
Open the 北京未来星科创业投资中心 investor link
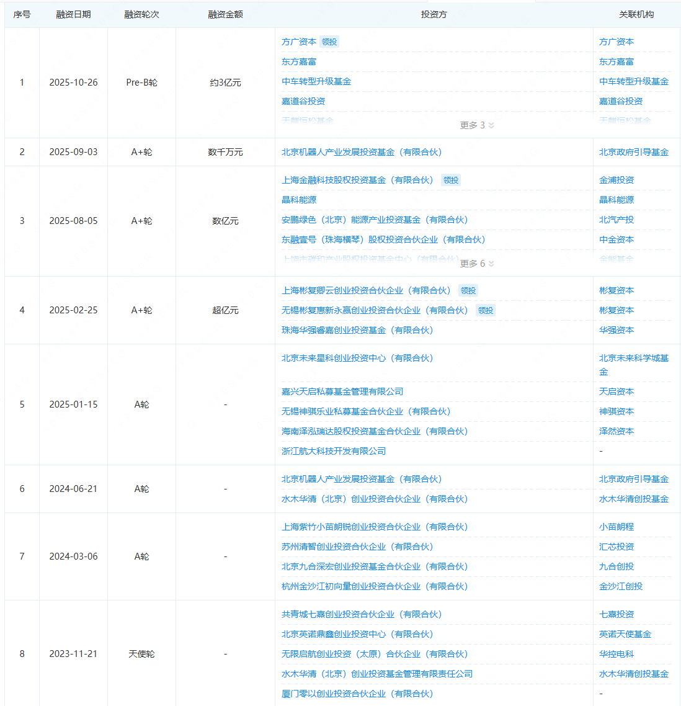(357, 358)
